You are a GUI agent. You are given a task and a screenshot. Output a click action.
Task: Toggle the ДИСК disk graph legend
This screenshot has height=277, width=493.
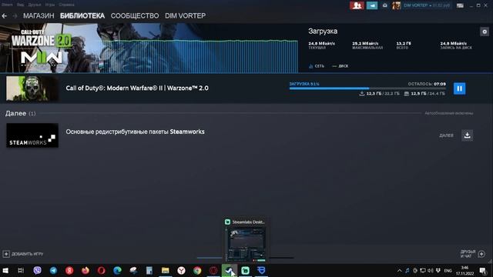pyautogui.click(x=340, y=66)
